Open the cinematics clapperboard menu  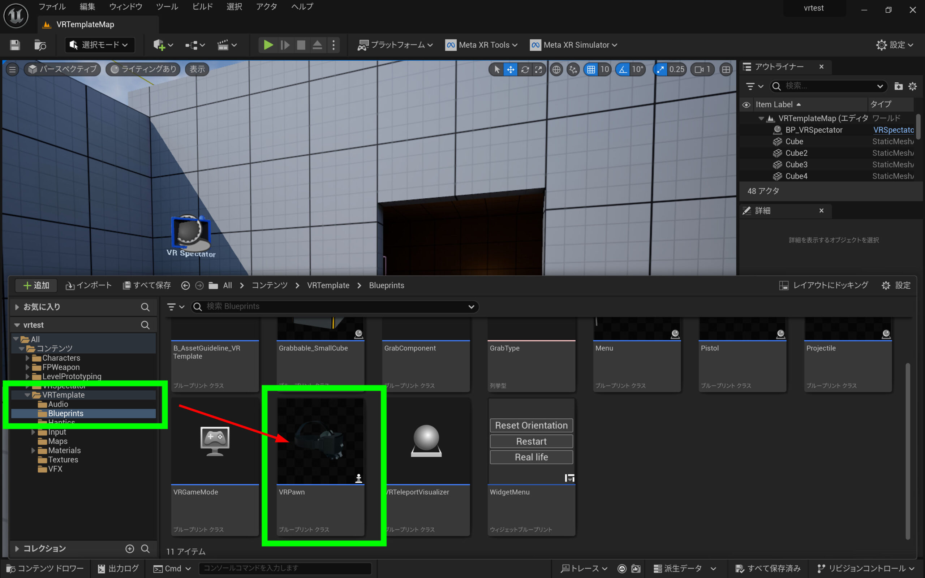(223, 45)
